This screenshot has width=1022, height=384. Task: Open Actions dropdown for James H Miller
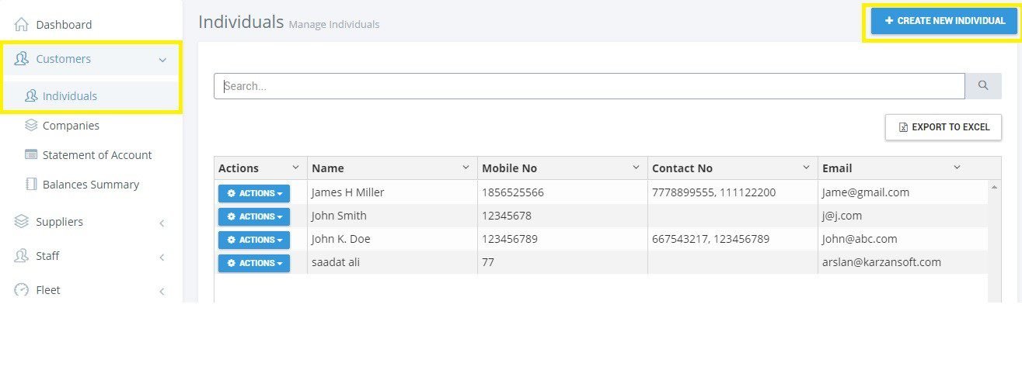click(254, 193)
